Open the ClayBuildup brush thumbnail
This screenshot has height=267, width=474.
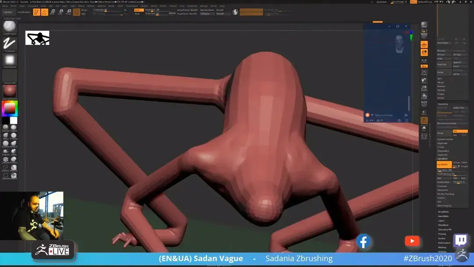10,26
